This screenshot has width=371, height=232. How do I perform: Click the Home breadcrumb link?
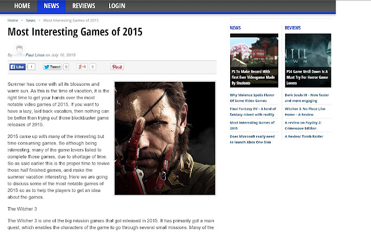click(13, 20)
